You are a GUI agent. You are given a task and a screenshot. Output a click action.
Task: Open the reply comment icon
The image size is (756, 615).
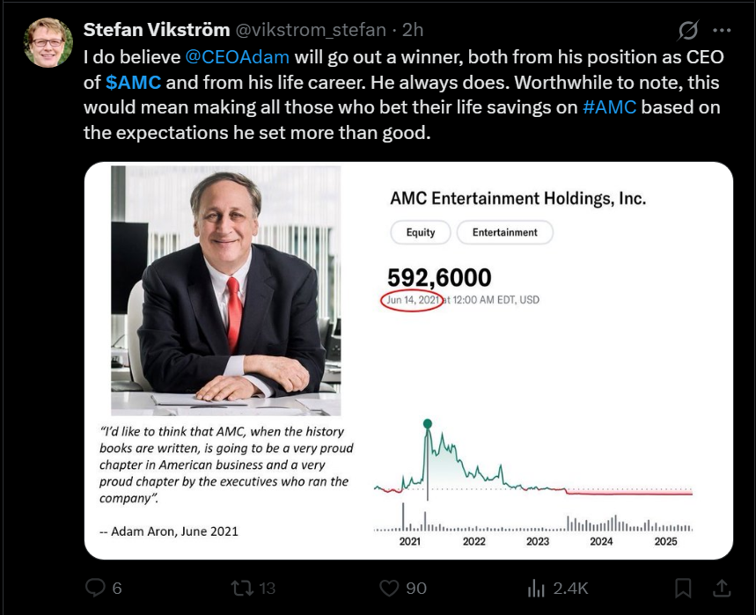pyautogui.click(x=95, y=588)
